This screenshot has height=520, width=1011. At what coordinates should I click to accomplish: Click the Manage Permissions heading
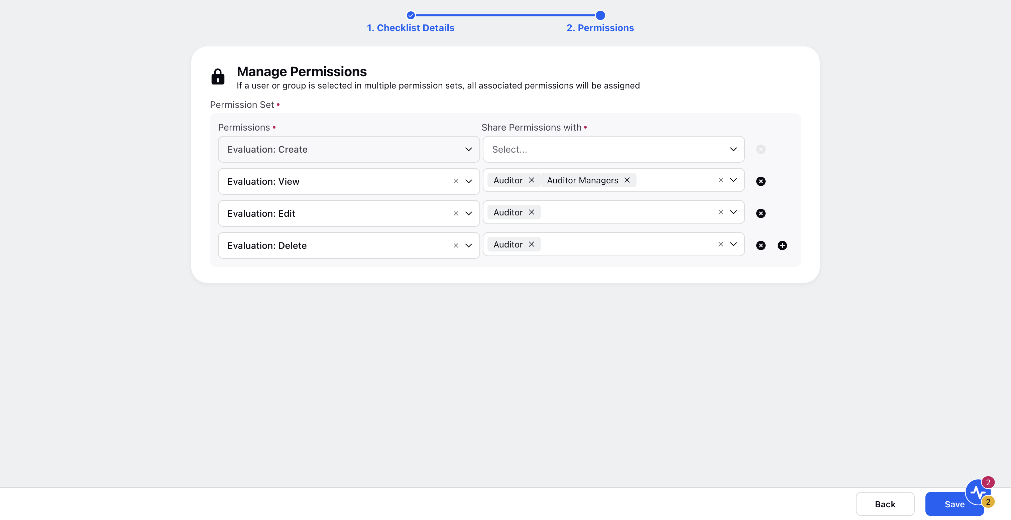click(x=302, y=72)
